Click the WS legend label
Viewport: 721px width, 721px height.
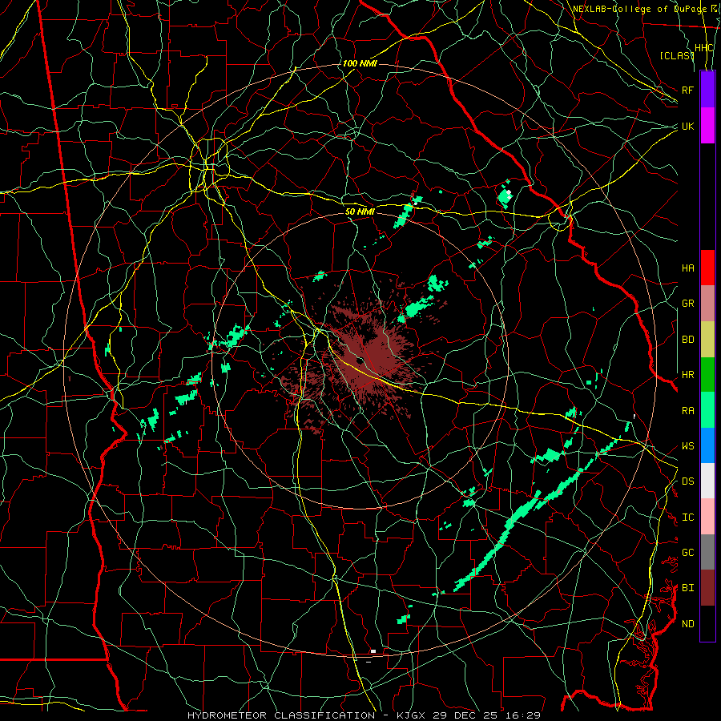click(688, 446)
